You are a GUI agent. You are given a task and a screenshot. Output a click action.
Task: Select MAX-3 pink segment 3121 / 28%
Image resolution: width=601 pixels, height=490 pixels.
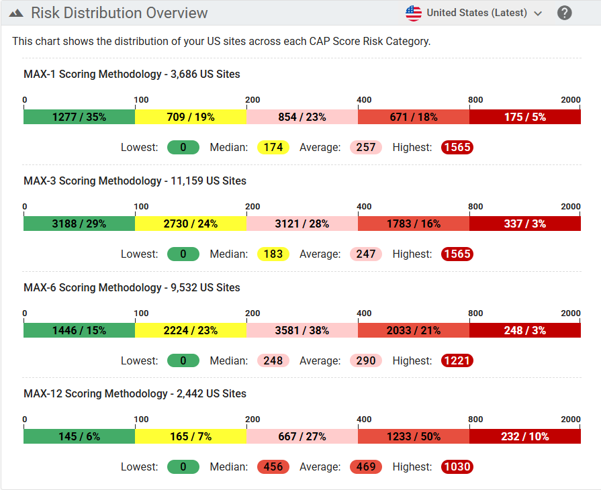302,224
